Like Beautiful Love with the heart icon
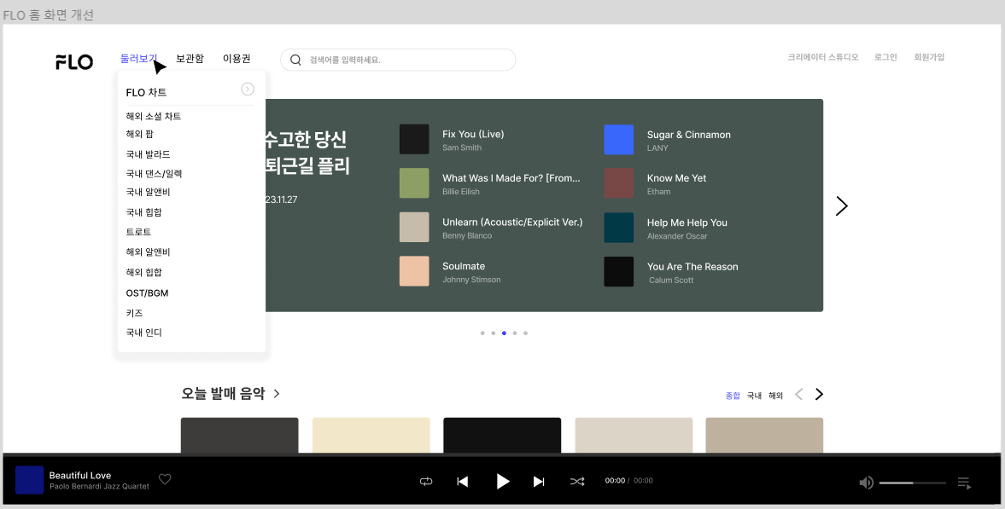 [165, 479]
